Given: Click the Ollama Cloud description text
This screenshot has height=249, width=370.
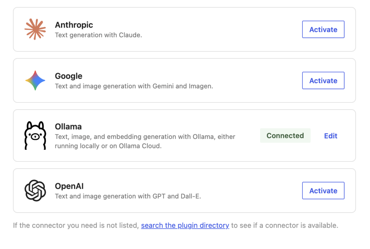Looking at the screenshot, I should point(145,141).
